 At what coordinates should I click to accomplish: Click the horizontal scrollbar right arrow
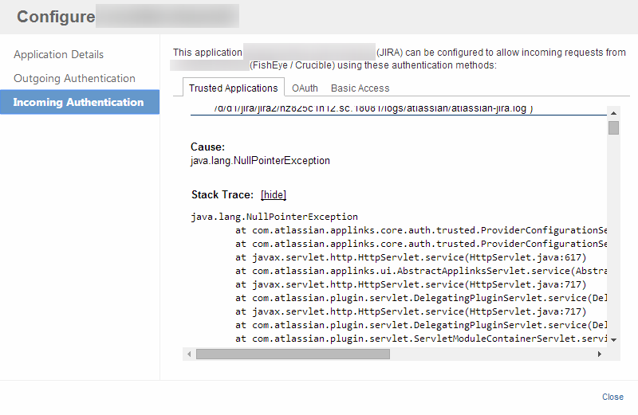click(x=600, y=354)
